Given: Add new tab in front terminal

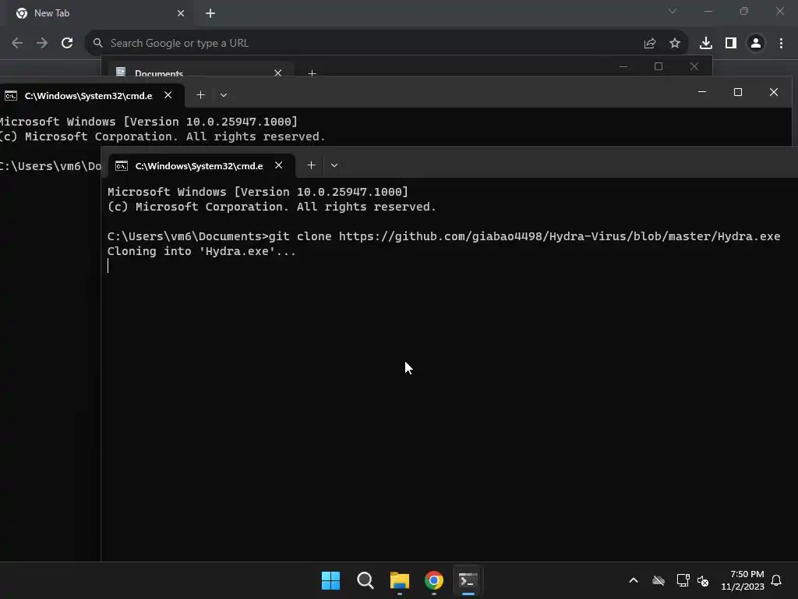Looking at the screenshot, I should 312,165.
